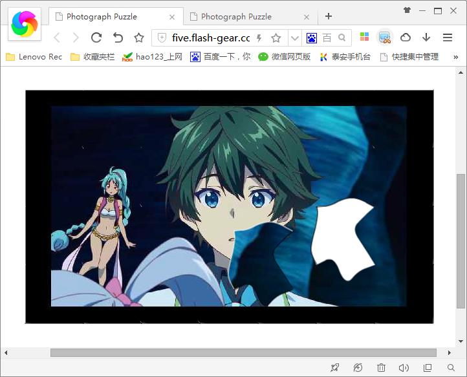
Task: Switch to the second Photograph Puzzle tab
Action: pyautogui.click(x=250, y=17)
